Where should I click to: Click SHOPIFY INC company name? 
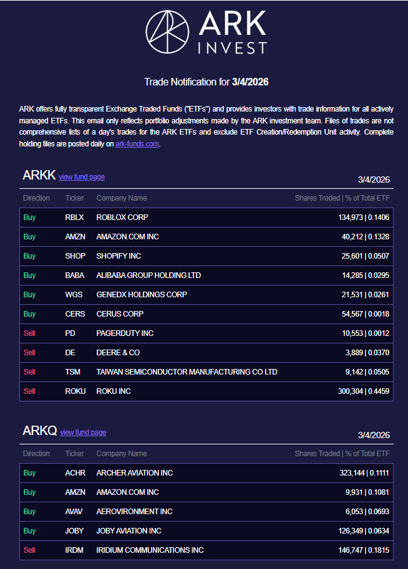[x=119, y=256]
